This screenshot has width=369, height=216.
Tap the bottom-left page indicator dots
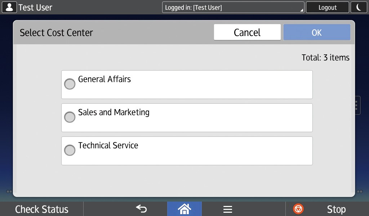9,192
